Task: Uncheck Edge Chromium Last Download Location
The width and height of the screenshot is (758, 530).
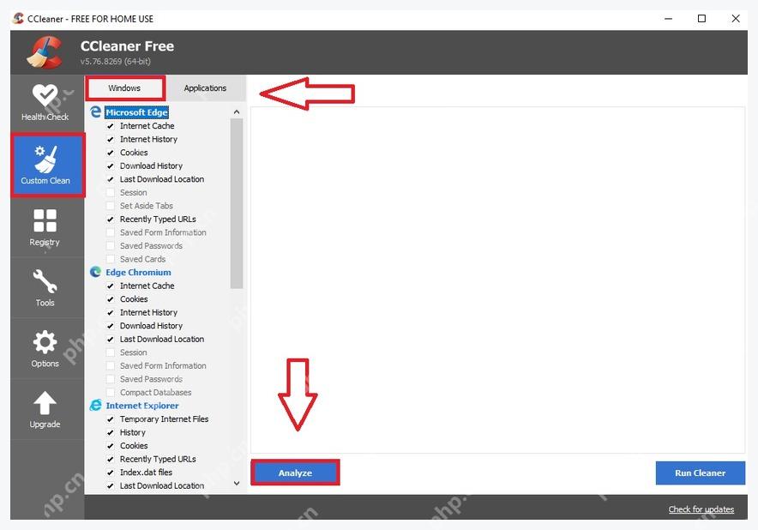Action: click(111, 339)
